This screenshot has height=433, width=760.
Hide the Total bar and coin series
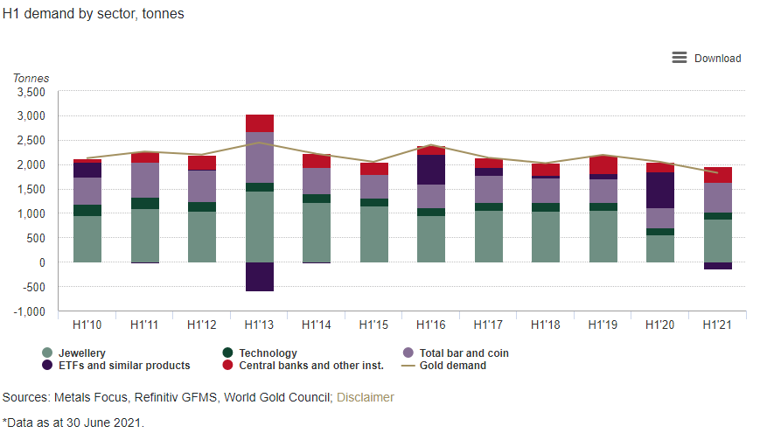(464, 353)
